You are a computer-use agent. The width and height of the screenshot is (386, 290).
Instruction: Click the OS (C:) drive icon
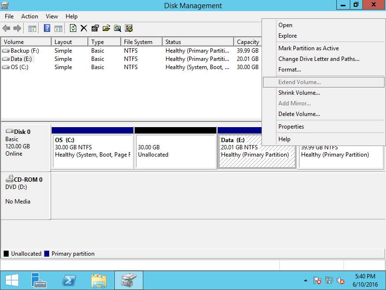[6, 67]
